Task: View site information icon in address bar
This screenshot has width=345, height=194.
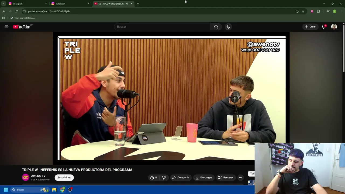Action: 24,11
